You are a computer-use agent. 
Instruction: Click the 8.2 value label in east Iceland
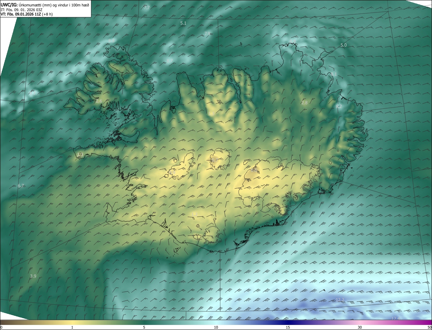[339, 106]
